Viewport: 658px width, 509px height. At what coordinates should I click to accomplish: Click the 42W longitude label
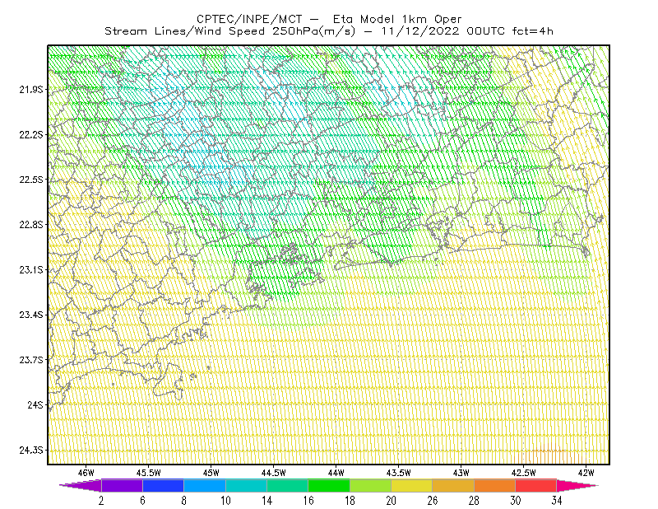586,473
